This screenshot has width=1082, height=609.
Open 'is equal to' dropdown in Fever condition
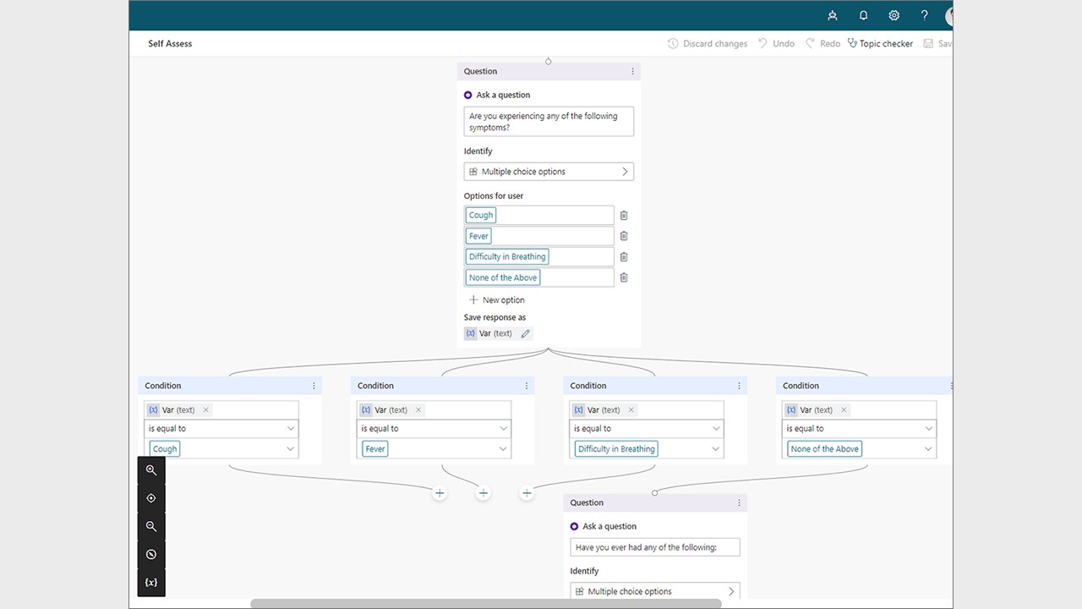434,429
